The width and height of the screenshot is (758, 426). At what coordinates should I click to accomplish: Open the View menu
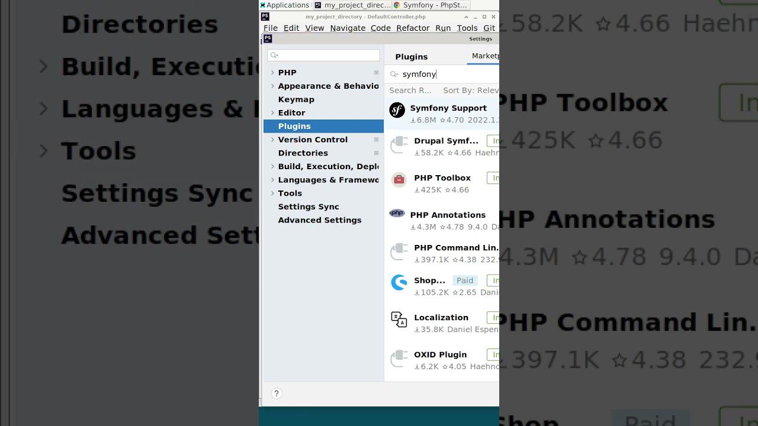click(314, 28)
